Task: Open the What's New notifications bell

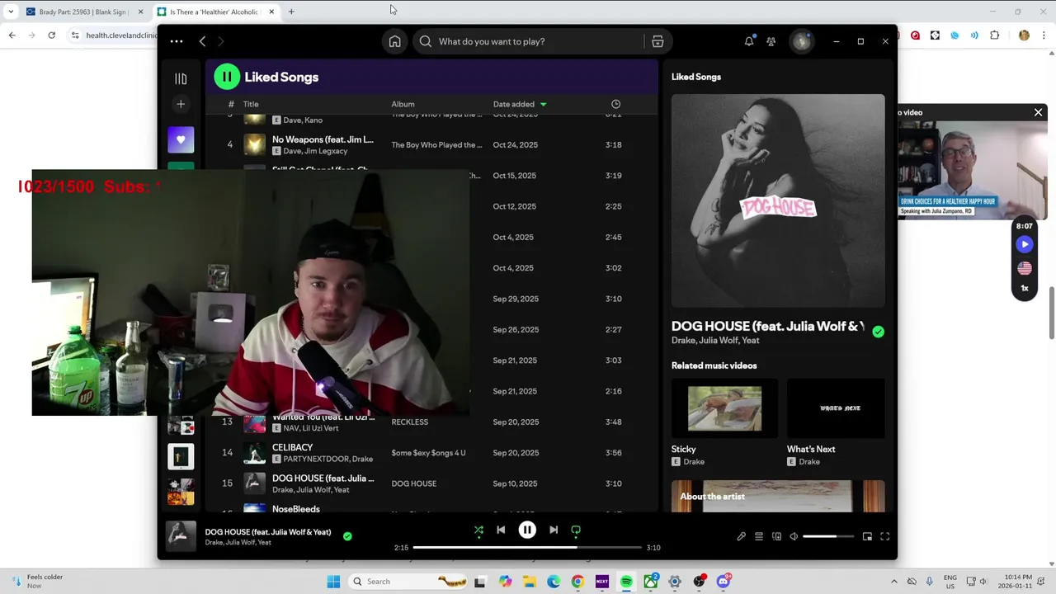Action: pyautogui.click(x=749, y=41)
